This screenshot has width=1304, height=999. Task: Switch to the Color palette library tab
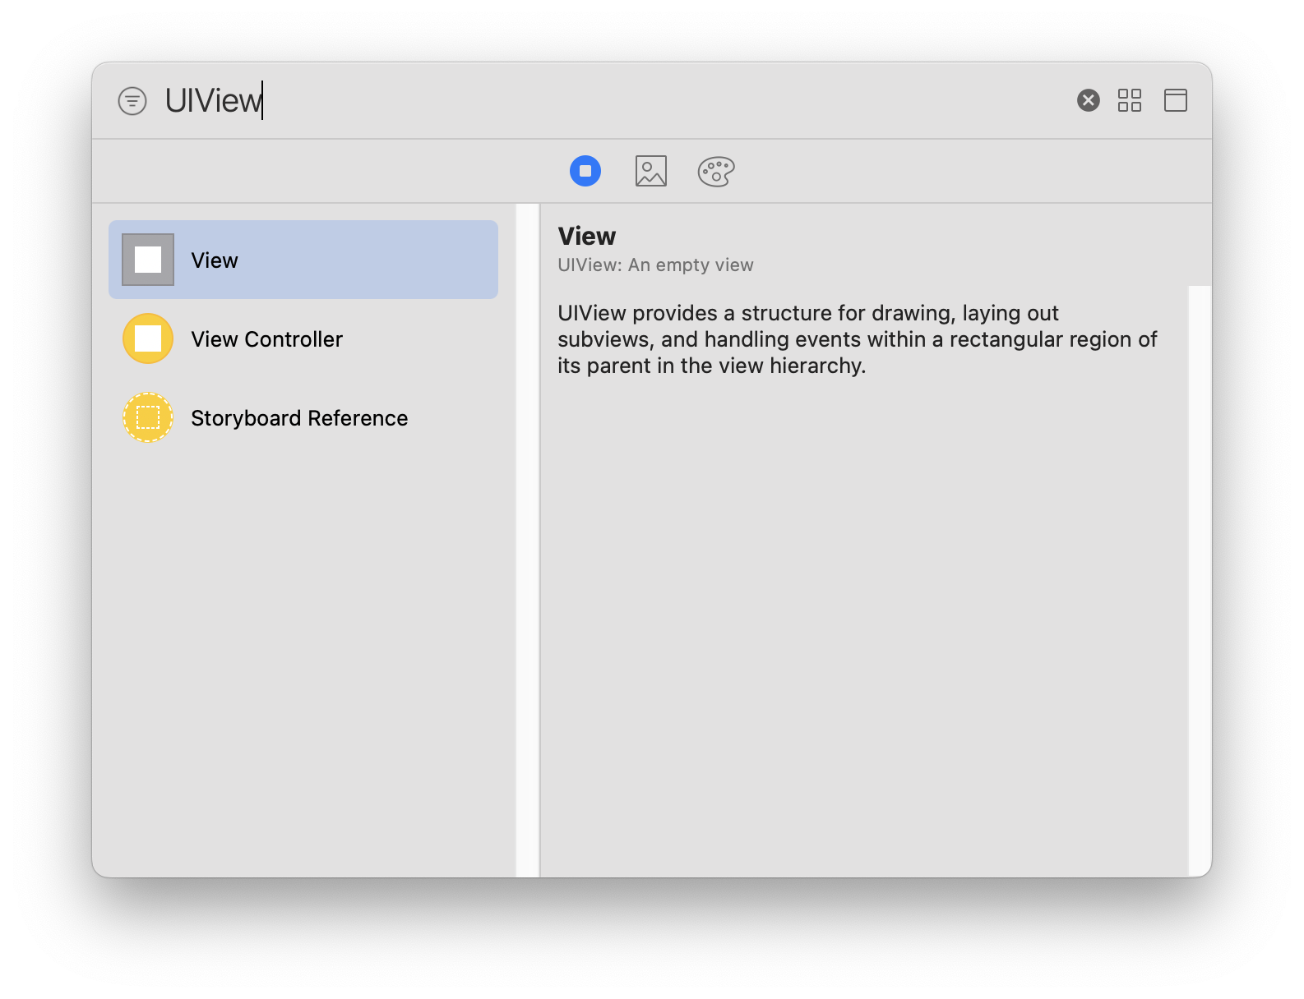716,171
